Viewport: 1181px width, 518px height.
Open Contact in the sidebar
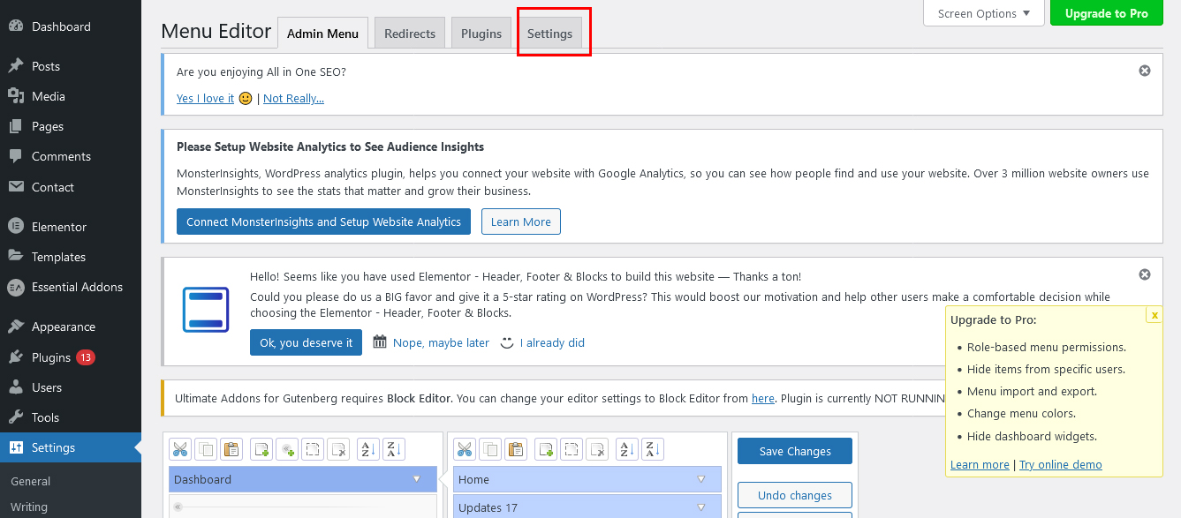click(x=71, y=187)
